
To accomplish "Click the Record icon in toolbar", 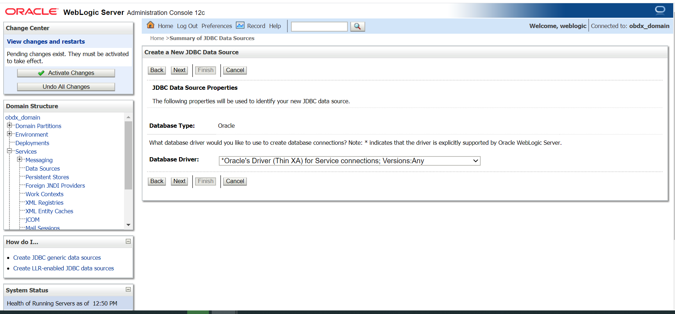I will pyautogui.click(x=240, y=25).
